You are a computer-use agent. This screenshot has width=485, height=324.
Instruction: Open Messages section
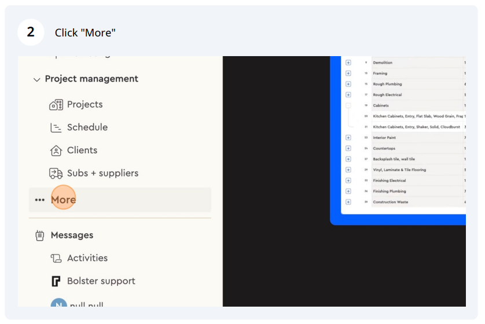(64, 235)
